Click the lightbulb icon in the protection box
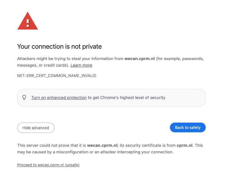This screenshot has height=182, width=228. [x=24, y=97]
